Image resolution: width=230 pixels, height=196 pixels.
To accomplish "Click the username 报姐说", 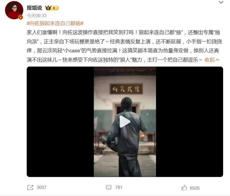I will click(x=34, y=8).
